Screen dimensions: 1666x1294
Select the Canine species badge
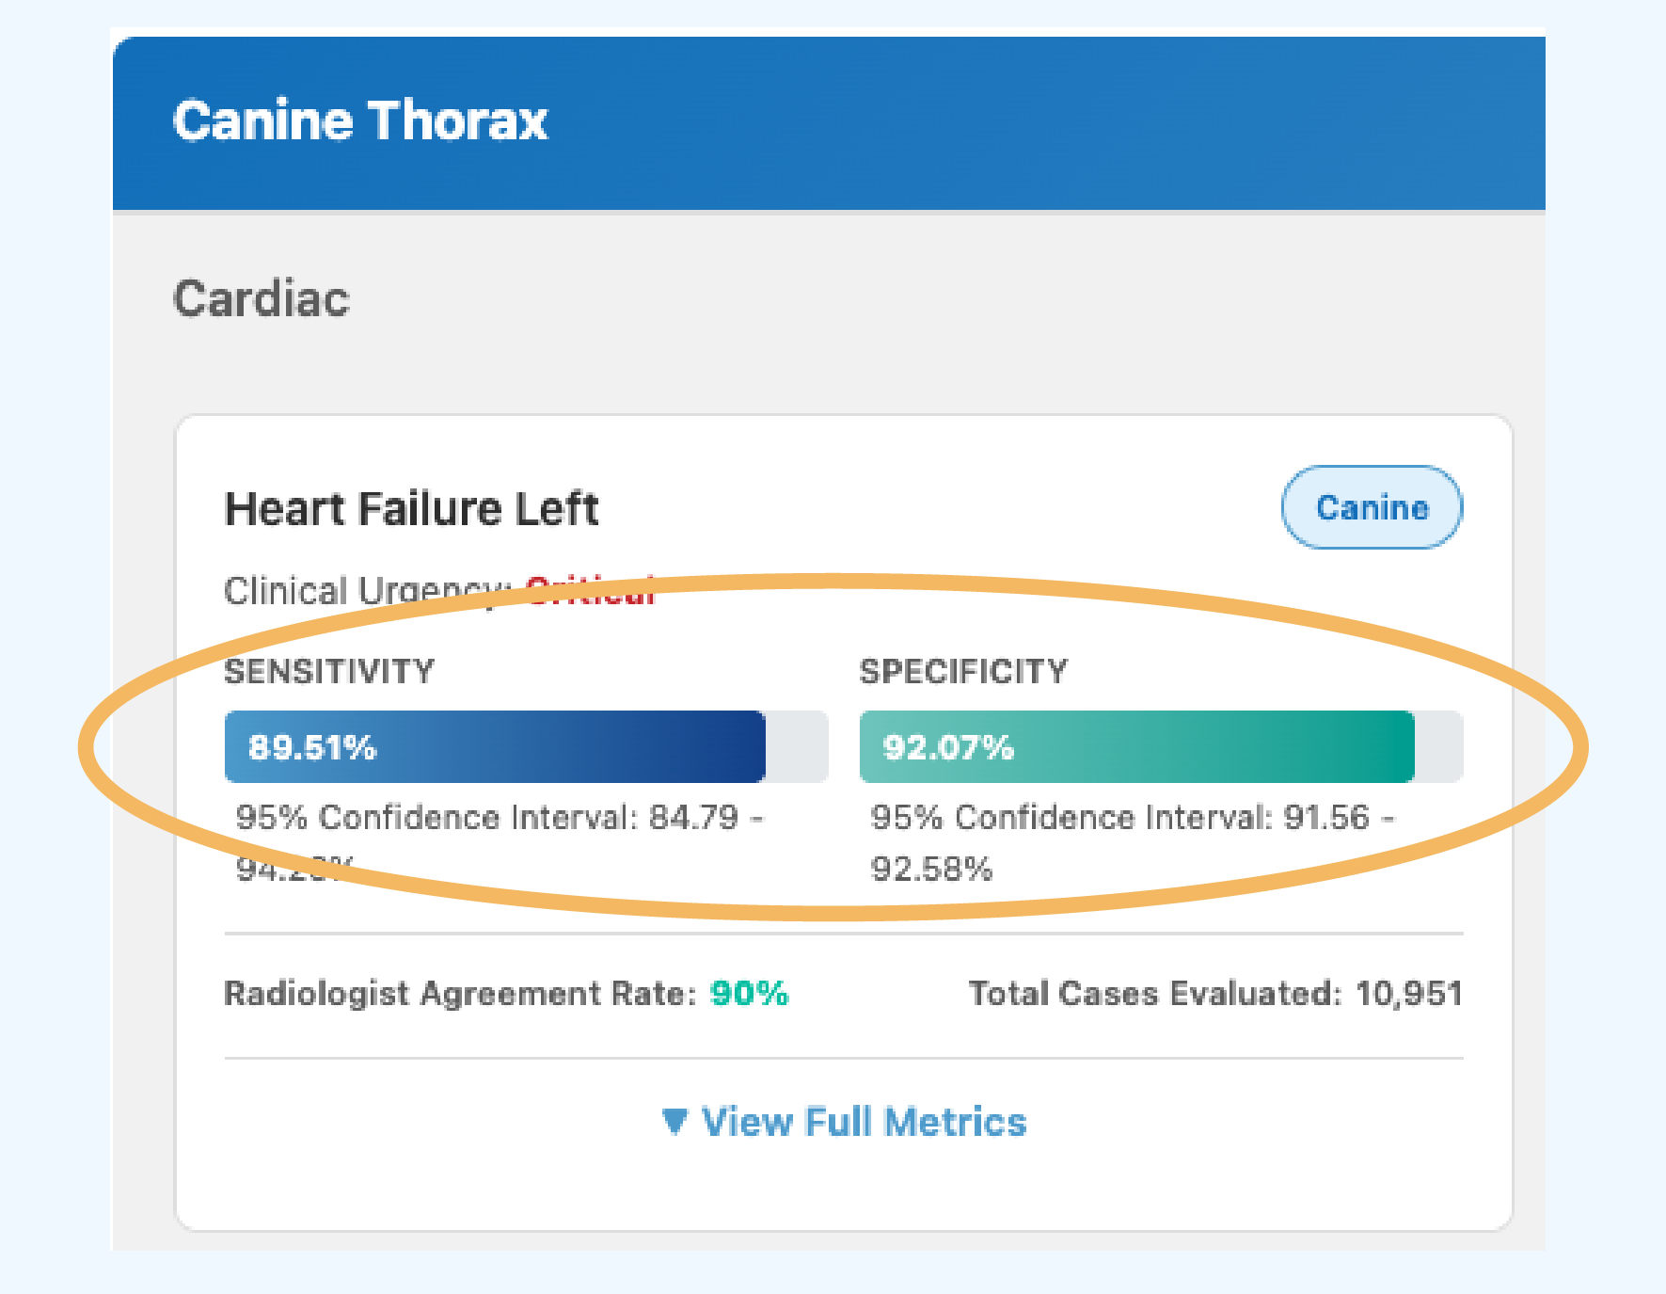[x=1371, y=507]
